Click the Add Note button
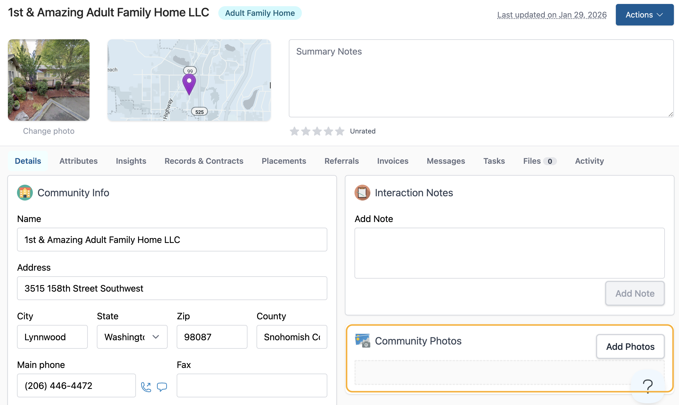 635,293
